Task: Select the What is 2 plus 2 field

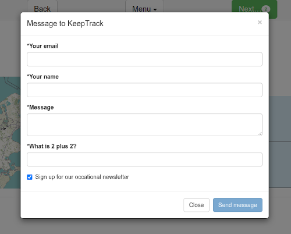Action: click(x=144, y=159)
